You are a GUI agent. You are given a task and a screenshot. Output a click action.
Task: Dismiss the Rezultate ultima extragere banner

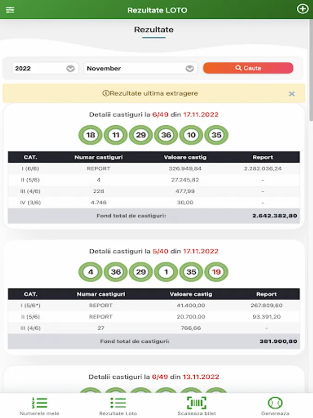tap(292, 94)
